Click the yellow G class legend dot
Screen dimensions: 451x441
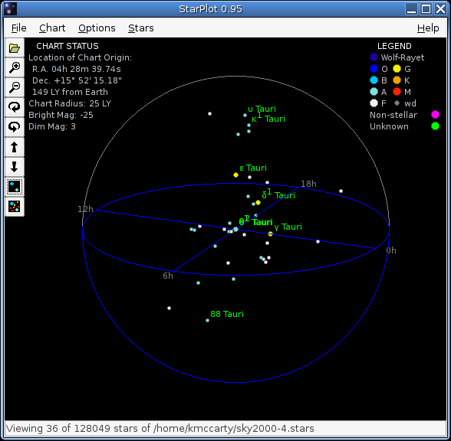(x=397, y=69)
